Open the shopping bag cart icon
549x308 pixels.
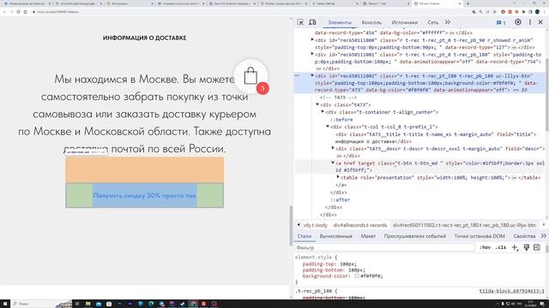(250, 76)
